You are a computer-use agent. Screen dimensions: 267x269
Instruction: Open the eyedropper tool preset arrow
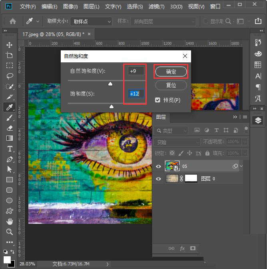(x=38, y=21)
